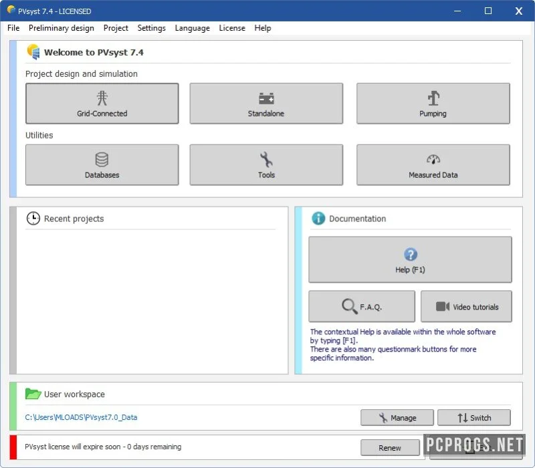Image resolution: width=535 pixels, height=468 pixels.
Task: Open the Pumping system design
Action: click(433, 104)
